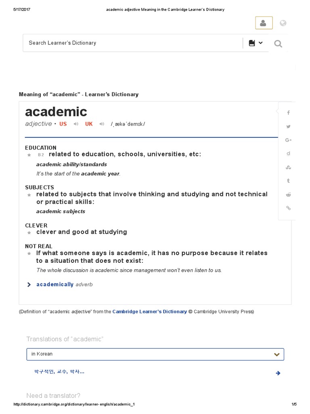310x414 pixels.
Task: Copy the page link using the chain icon
Action: 288,208
